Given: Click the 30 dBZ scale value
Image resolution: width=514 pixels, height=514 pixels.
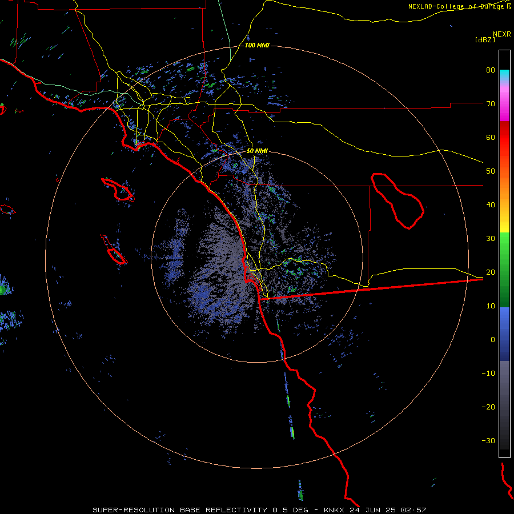Looking at the screenshot, I should [491, 239].
